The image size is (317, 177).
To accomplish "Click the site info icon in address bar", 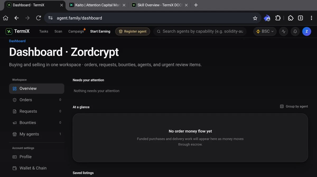I will coord(50,18).
